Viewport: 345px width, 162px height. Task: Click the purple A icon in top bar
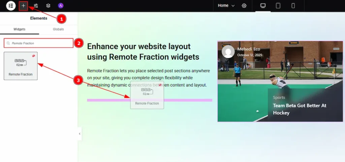[x=61, y=6]
